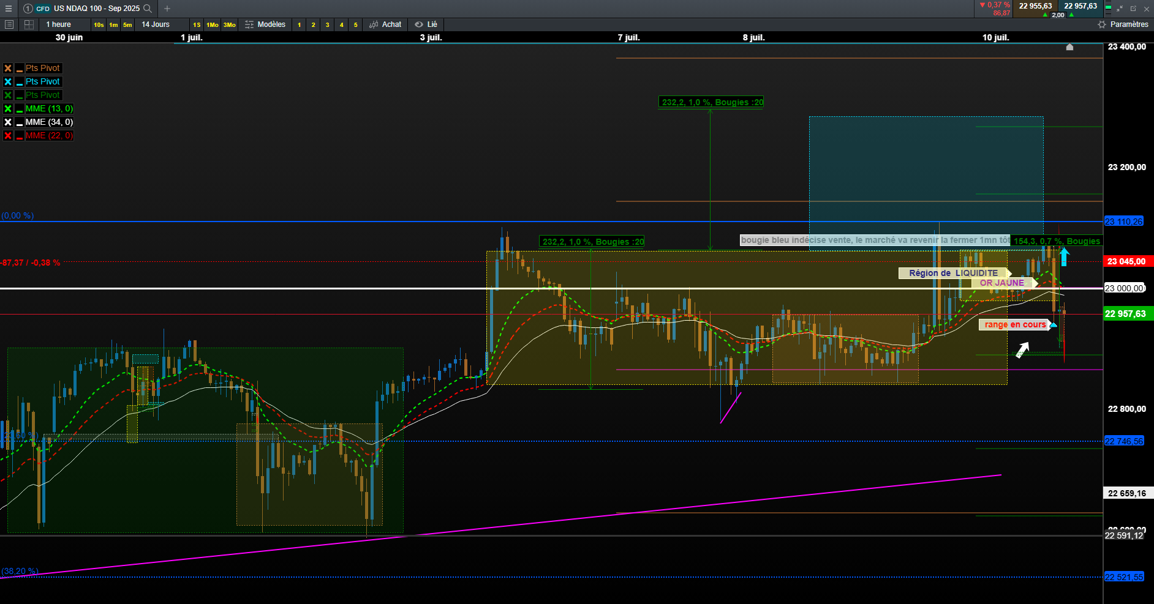Switch timeframe to 5m
The height and width of the screenshot is (604, 1154).
[127, 24]
